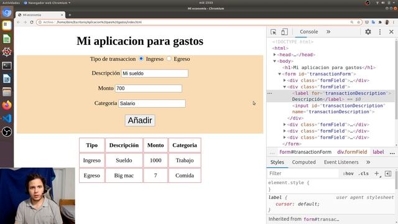Click div.formField breadcrumb

[352, 152]
